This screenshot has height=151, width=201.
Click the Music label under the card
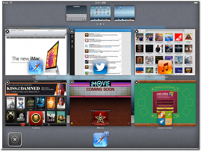pyautogui.click(x=165, y=77)
